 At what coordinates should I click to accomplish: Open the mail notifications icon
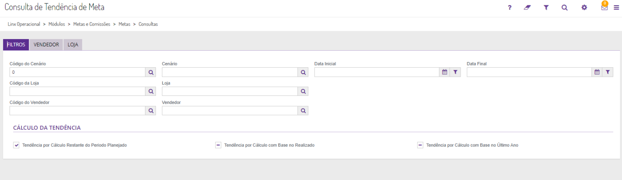604,7
